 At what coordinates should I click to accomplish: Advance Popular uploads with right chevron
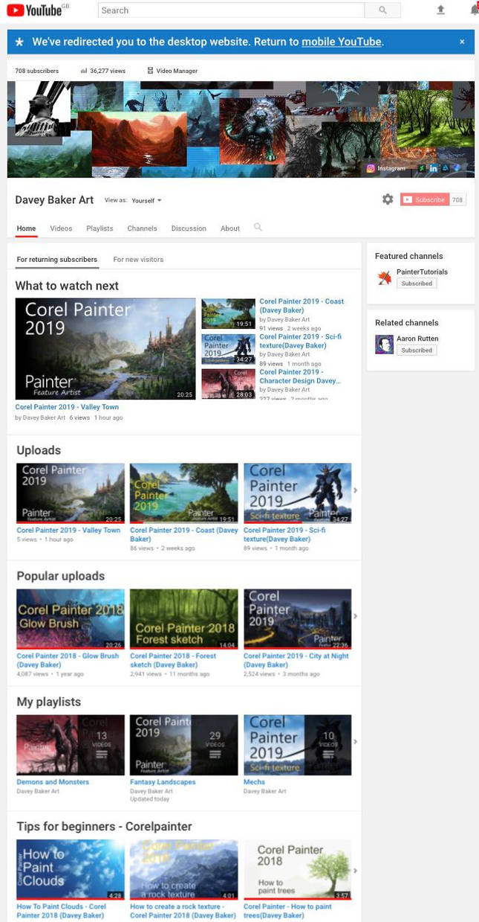tap(355, 616)
